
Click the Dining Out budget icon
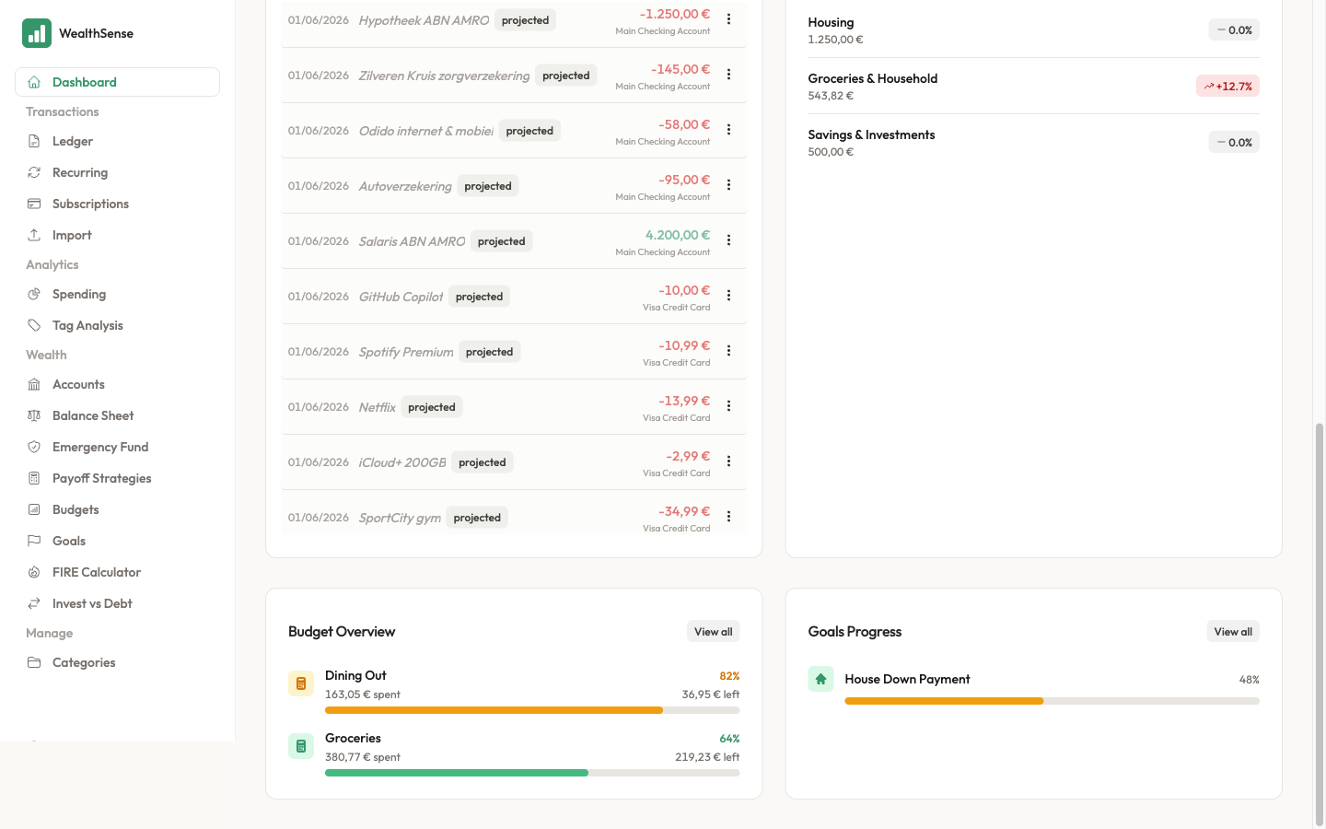pyautogui.click(x=301, y=683)
